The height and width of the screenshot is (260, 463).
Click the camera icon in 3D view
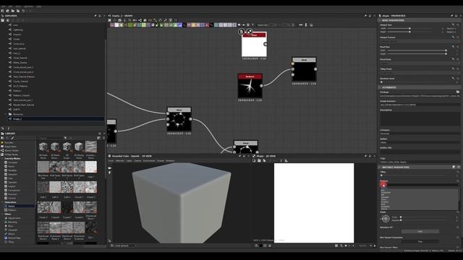tap(109, 168)
